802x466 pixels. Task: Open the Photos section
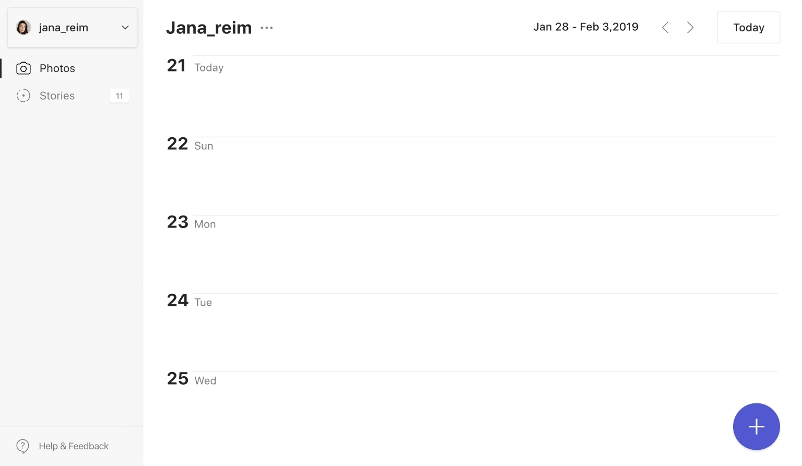coord(57,68)
